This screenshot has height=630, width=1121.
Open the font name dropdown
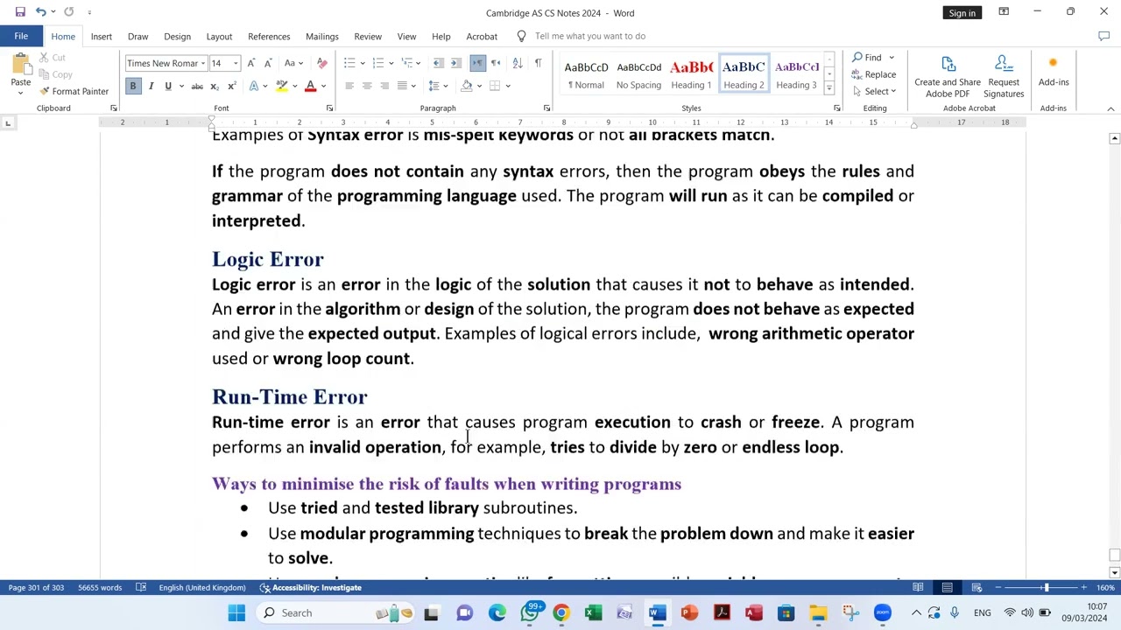203,63
